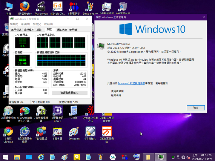215x161 pixels.
Task: Open 9yong小小輸入法 desktop icon
Action: coord(90,114)
